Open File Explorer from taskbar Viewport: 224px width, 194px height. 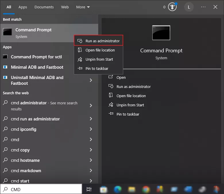pos(132,189)
